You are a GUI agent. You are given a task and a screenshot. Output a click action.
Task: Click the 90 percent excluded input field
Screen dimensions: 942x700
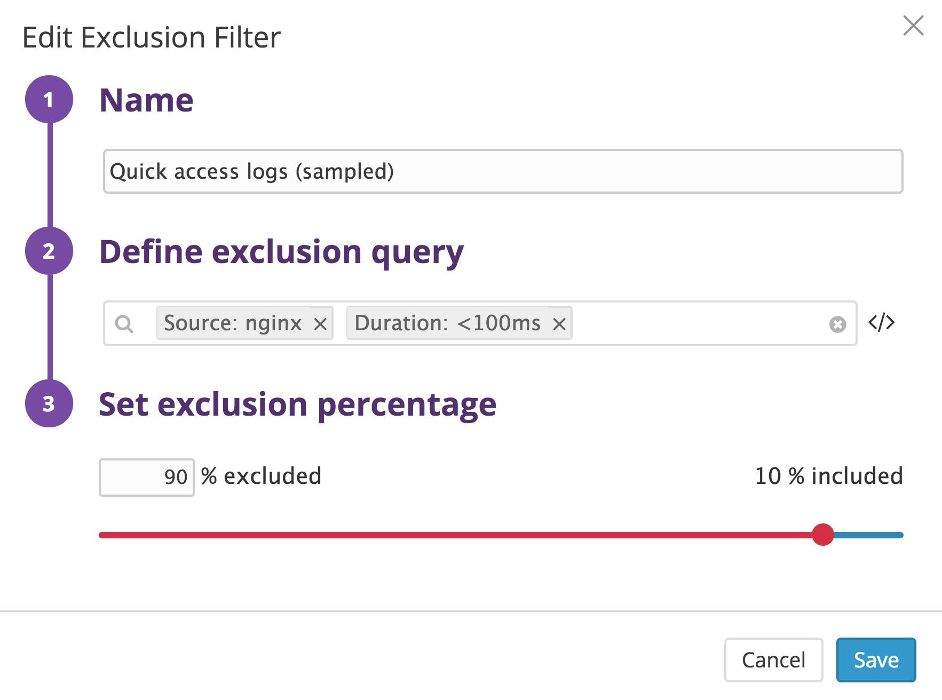(146, 476)
